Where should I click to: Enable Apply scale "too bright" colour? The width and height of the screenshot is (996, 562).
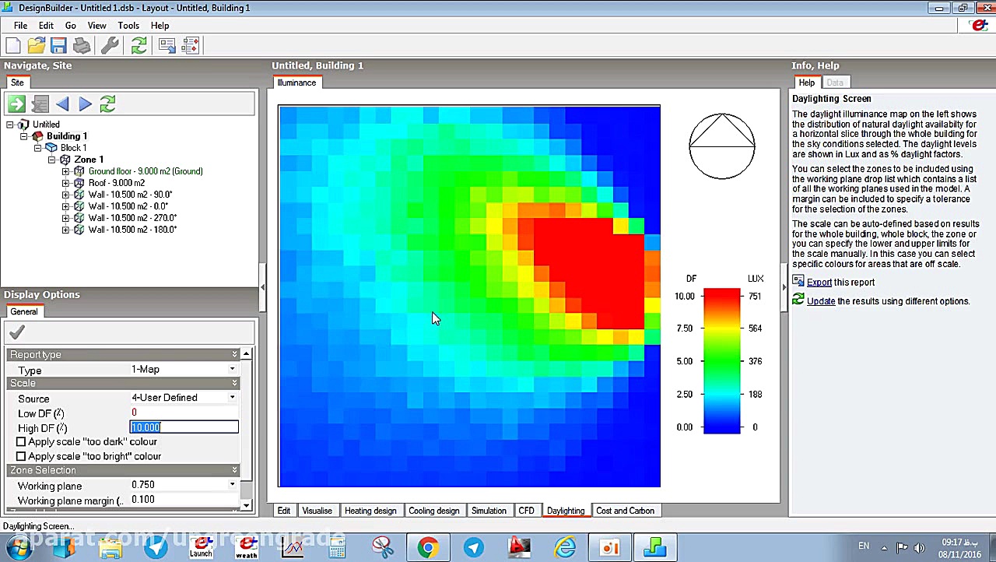[x=21, y=456]
